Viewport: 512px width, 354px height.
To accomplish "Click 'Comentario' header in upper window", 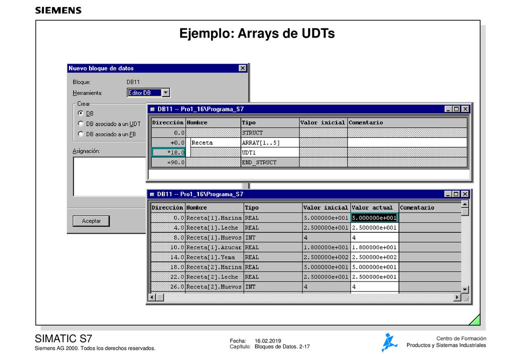I will click(x=407, y=122).
